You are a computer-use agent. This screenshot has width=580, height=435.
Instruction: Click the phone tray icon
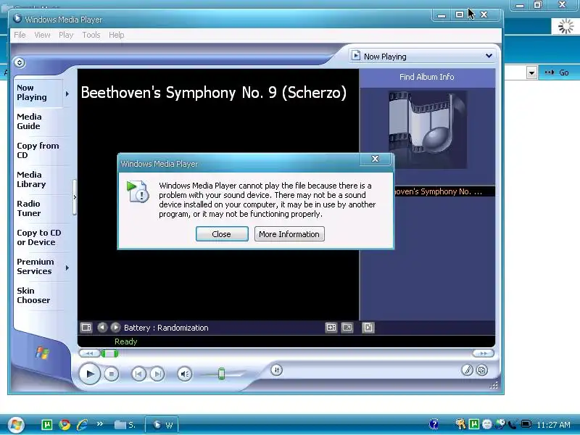click(x=513, y=424)
